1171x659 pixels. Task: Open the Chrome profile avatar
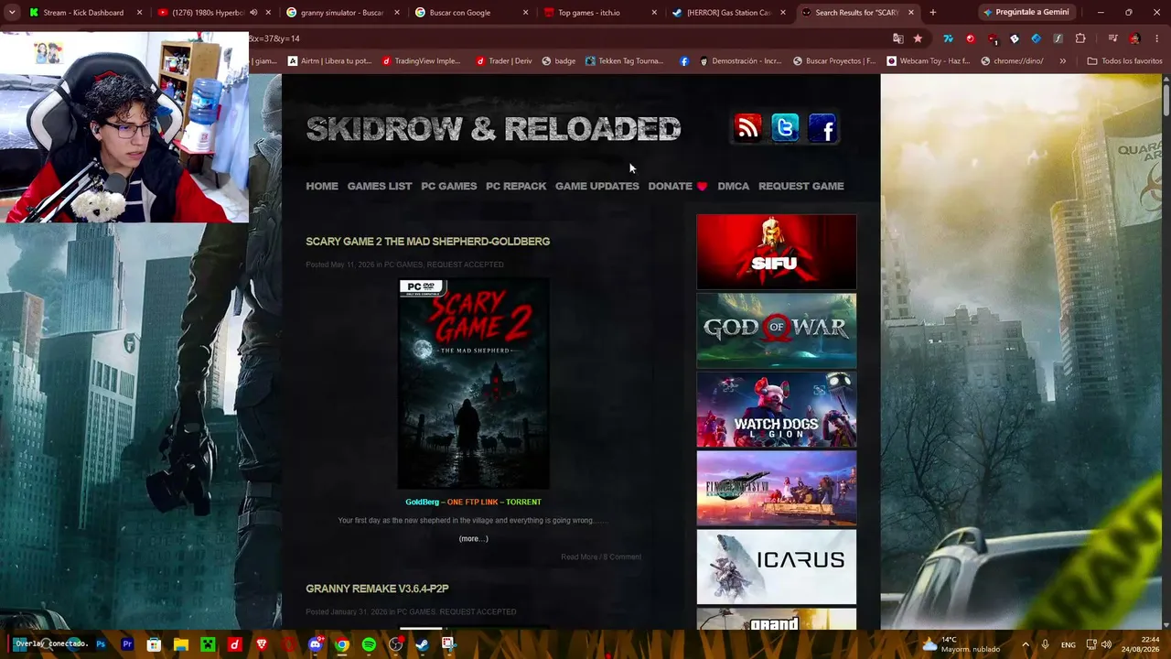tap(1134, 38)
